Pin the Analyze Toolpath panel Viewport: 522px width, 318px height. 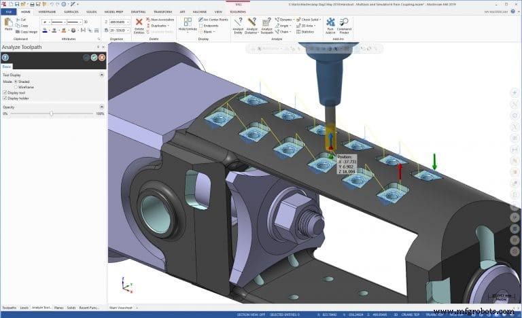[98, 47]
